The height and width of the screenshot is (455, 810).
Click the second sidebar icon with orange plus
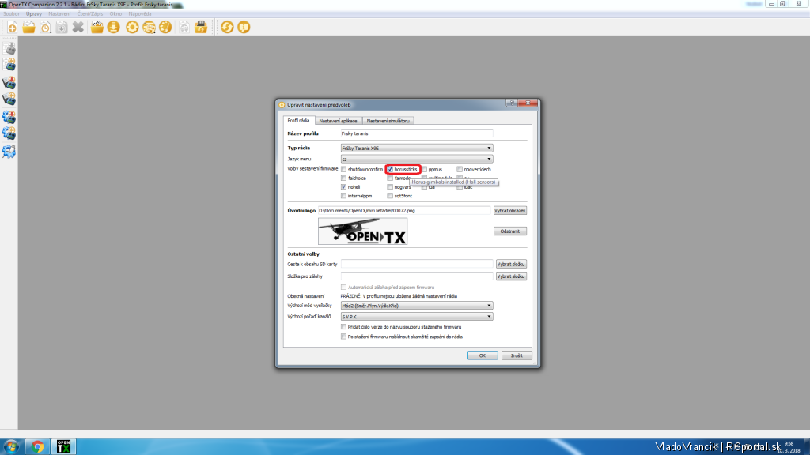(x=9, y=65)
